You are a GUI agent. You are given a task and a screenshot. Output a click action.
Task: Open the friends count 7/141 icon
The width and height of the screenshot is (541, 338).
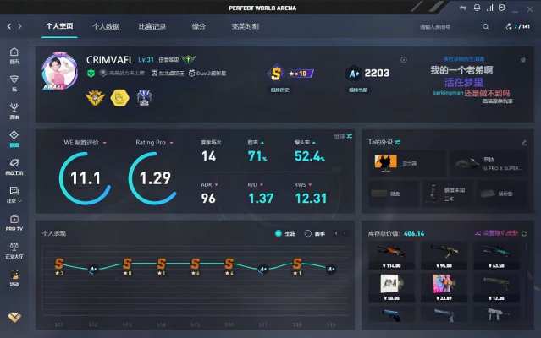[x=517, y=26]
